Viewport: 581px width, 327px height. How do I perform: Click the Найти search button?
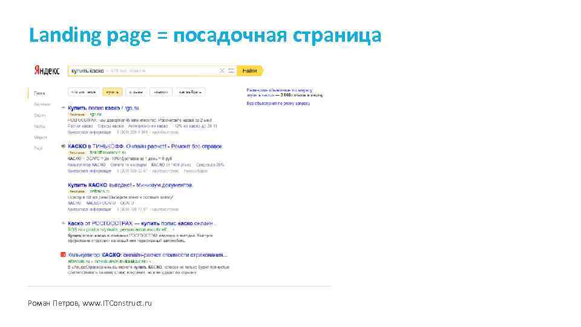tap(250, 70)
